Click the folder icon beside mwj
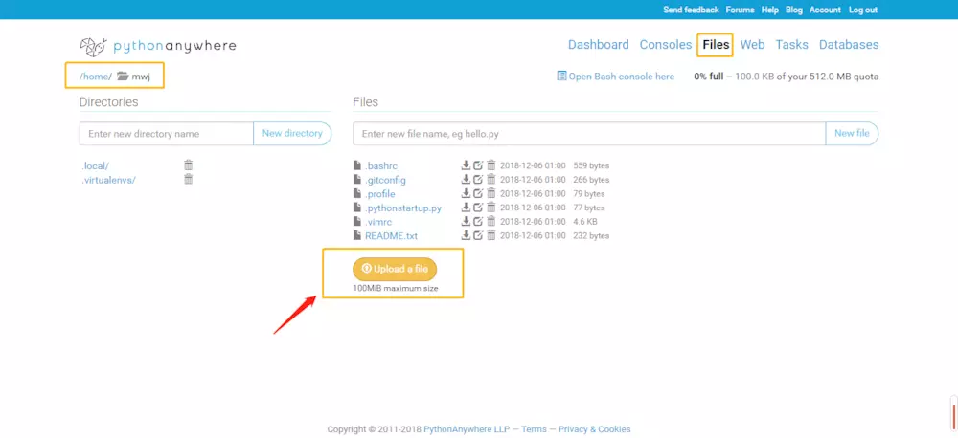Viewport: 958px width, 438px height. [123, 77]
